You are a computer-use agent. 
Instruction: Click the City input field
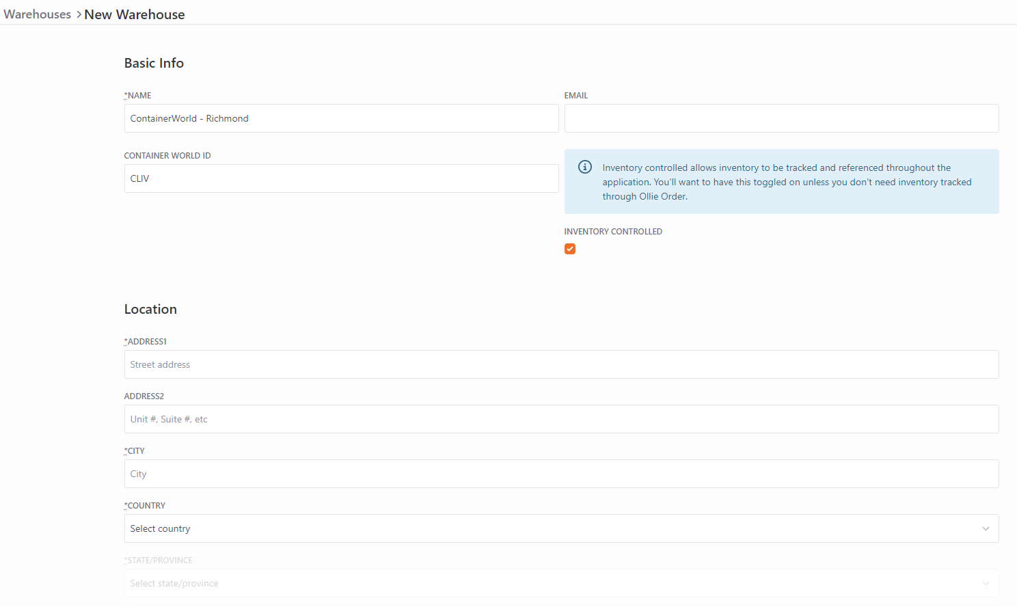coord(561,474)
